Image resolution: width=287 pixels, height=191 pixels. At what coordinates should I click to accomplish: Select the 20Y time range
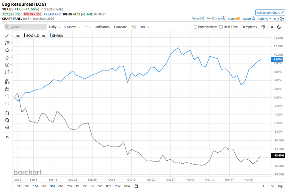(118, 186)
